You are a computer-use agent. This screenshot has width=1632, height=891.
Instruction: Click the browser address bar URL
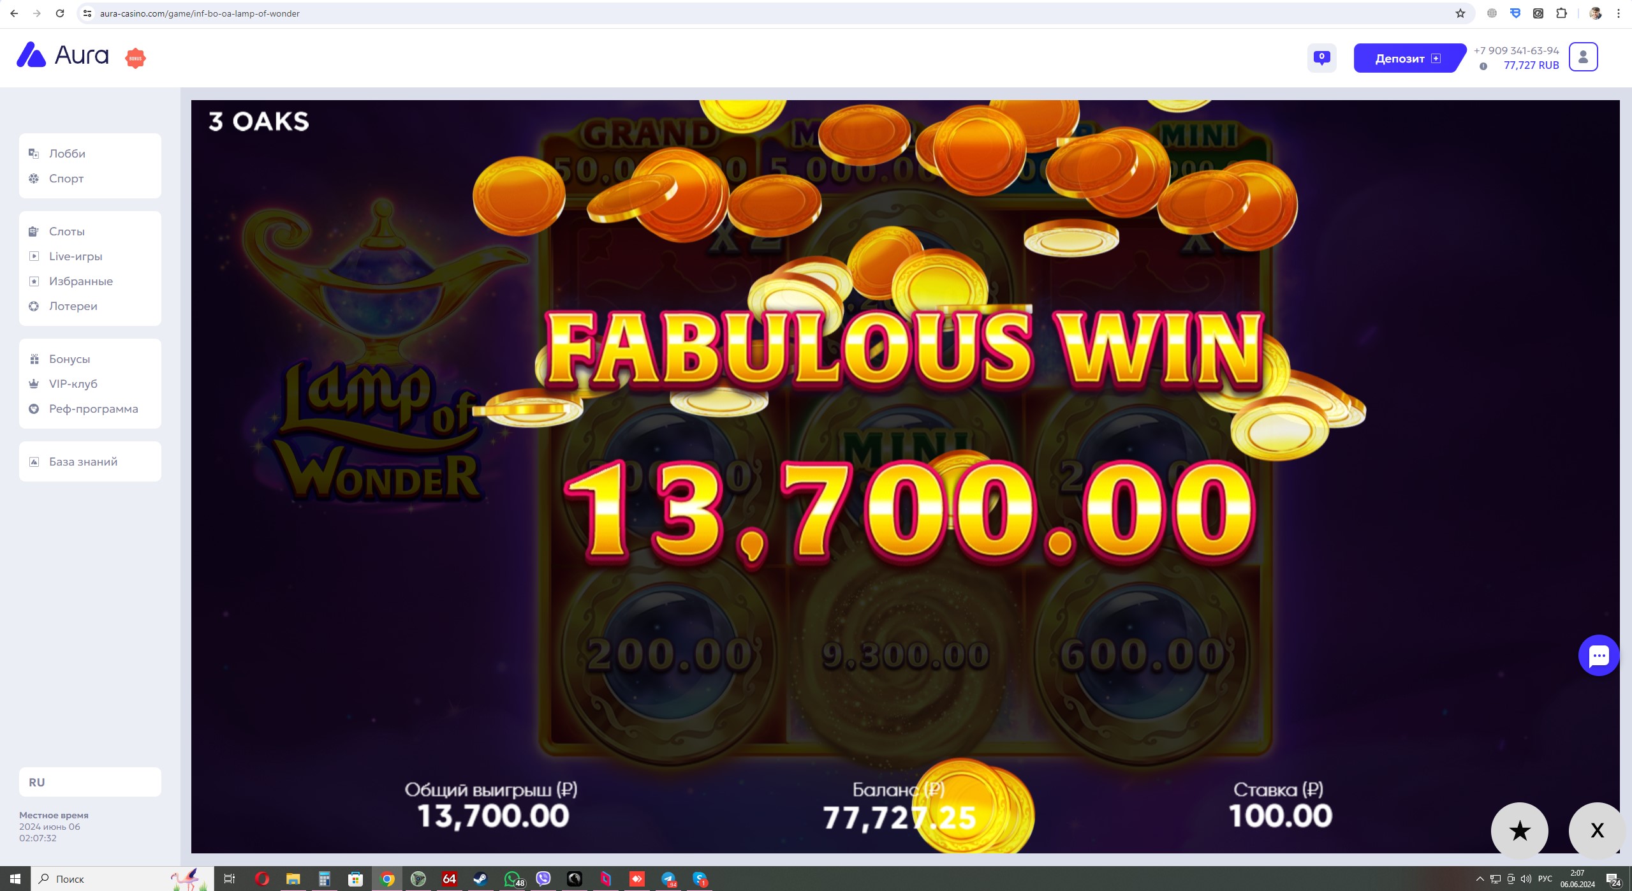point(199,13)
